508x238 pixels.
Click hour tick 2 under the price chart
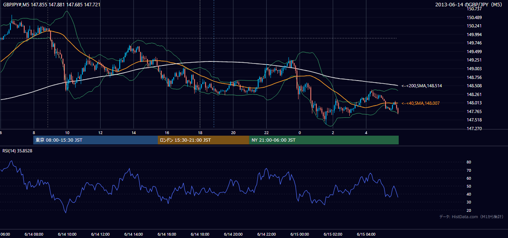pyautogui.click(x=333, y=132)
